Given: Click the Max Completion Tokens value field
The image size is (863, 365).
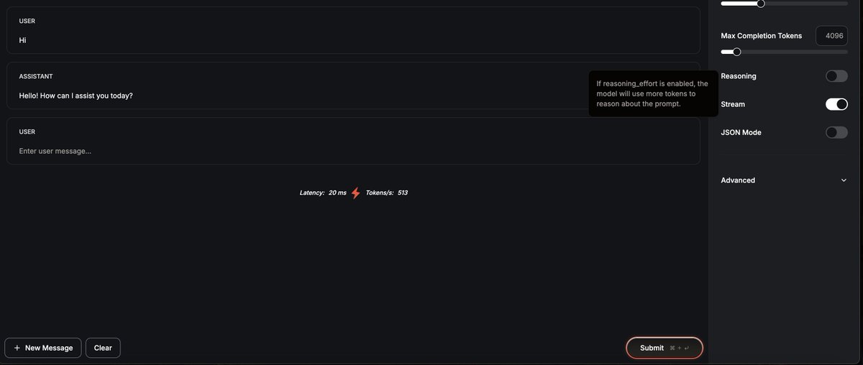Looking at the screenshot, I should click(x=832, y=36).
